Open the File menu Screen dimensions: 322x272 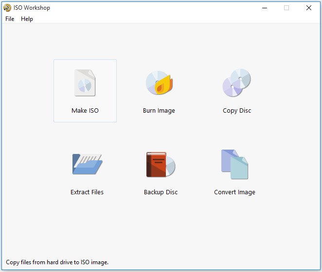(x=10, y=19)
